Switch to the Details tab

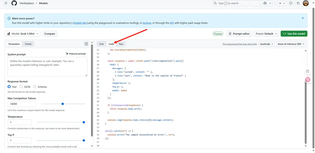click(x=28, y=44)
